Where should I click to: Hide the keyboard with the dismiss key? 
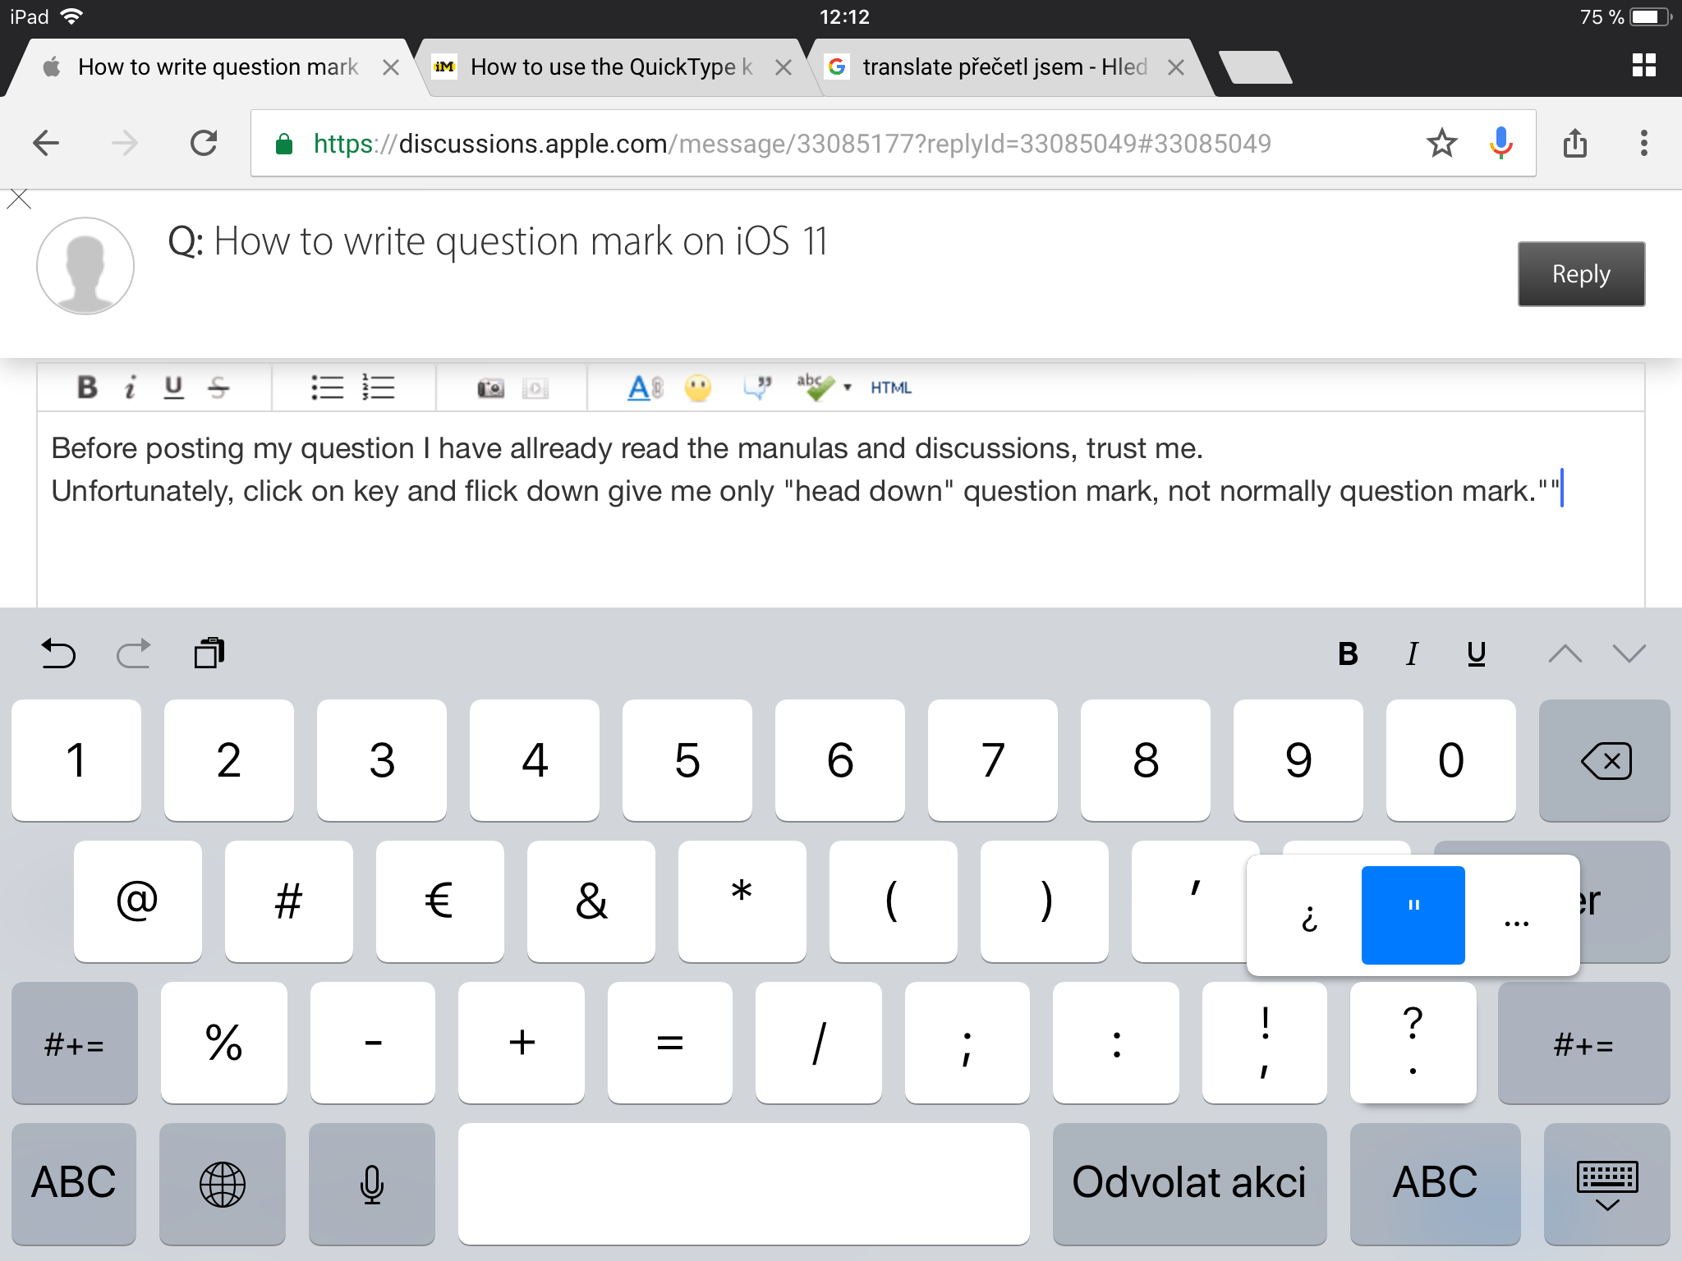pyautogui.click(x=1606, y=1184)
